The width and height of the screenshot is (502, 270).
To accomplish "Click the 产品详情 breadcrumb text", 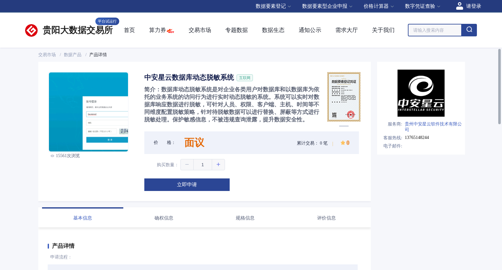I will [98, 55].
